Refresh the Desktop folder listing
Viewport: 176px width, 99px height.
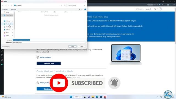(x=65, y=5)
